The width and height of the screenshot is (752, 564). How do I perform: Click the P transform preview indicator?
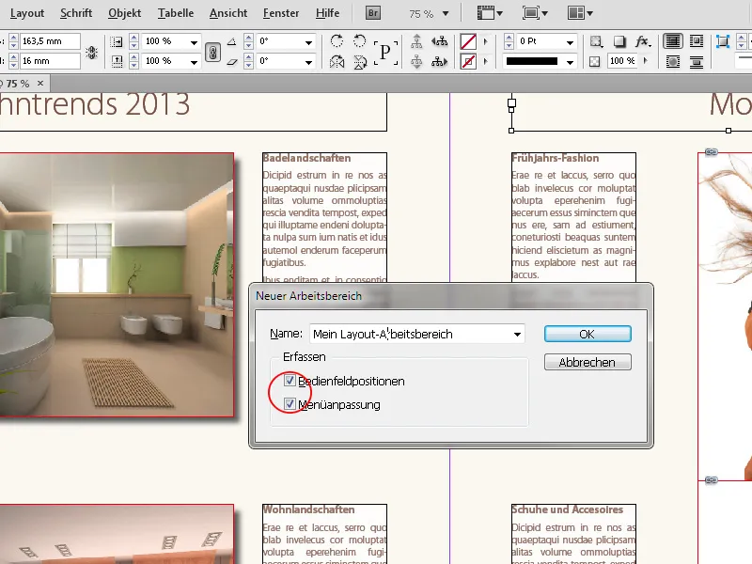pos(385,52)
